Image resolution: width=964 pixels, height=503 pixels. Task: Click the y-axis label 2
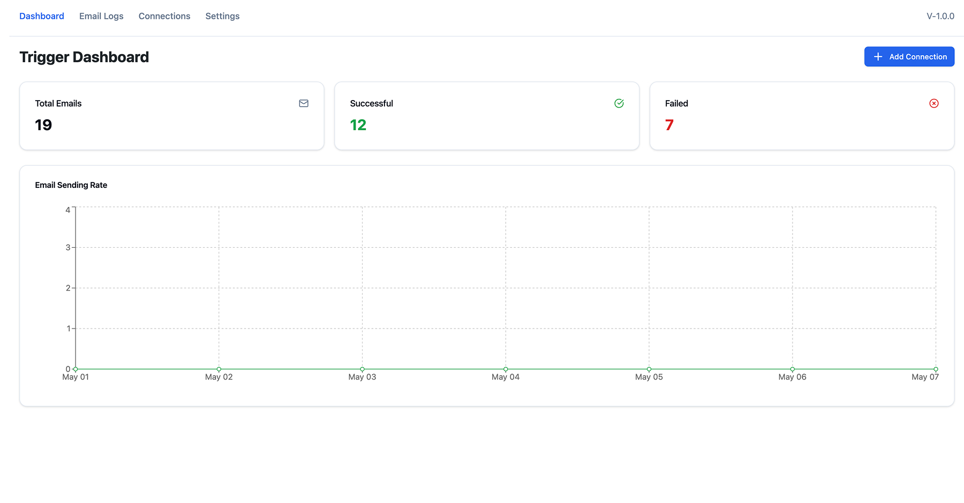click(68, 288)
